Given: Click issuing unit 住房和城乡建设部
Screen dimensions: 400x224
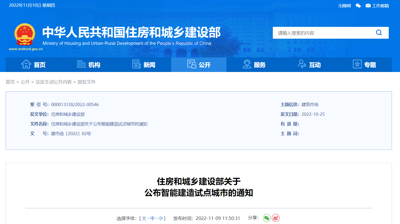Looking at the screenshot, I should click(x=68, y=114).
